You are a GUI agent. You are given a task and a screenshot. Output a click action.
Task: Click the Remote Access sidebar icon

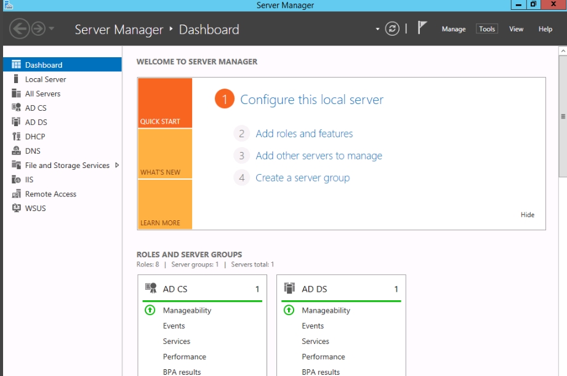pyautogui.click(x=16, y=194)
